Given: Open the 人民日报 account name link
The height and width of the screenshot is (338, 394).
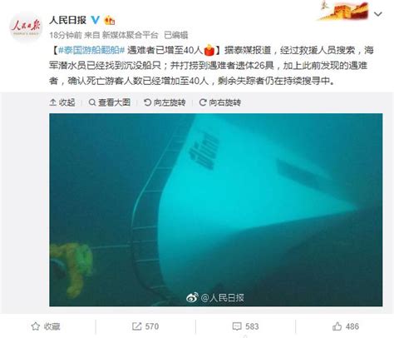Looking at the screenshot, I should (x=68, y=20).
